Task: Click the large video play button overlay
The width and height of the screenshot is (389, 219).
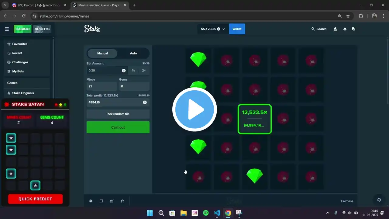Action: [194, 109]
